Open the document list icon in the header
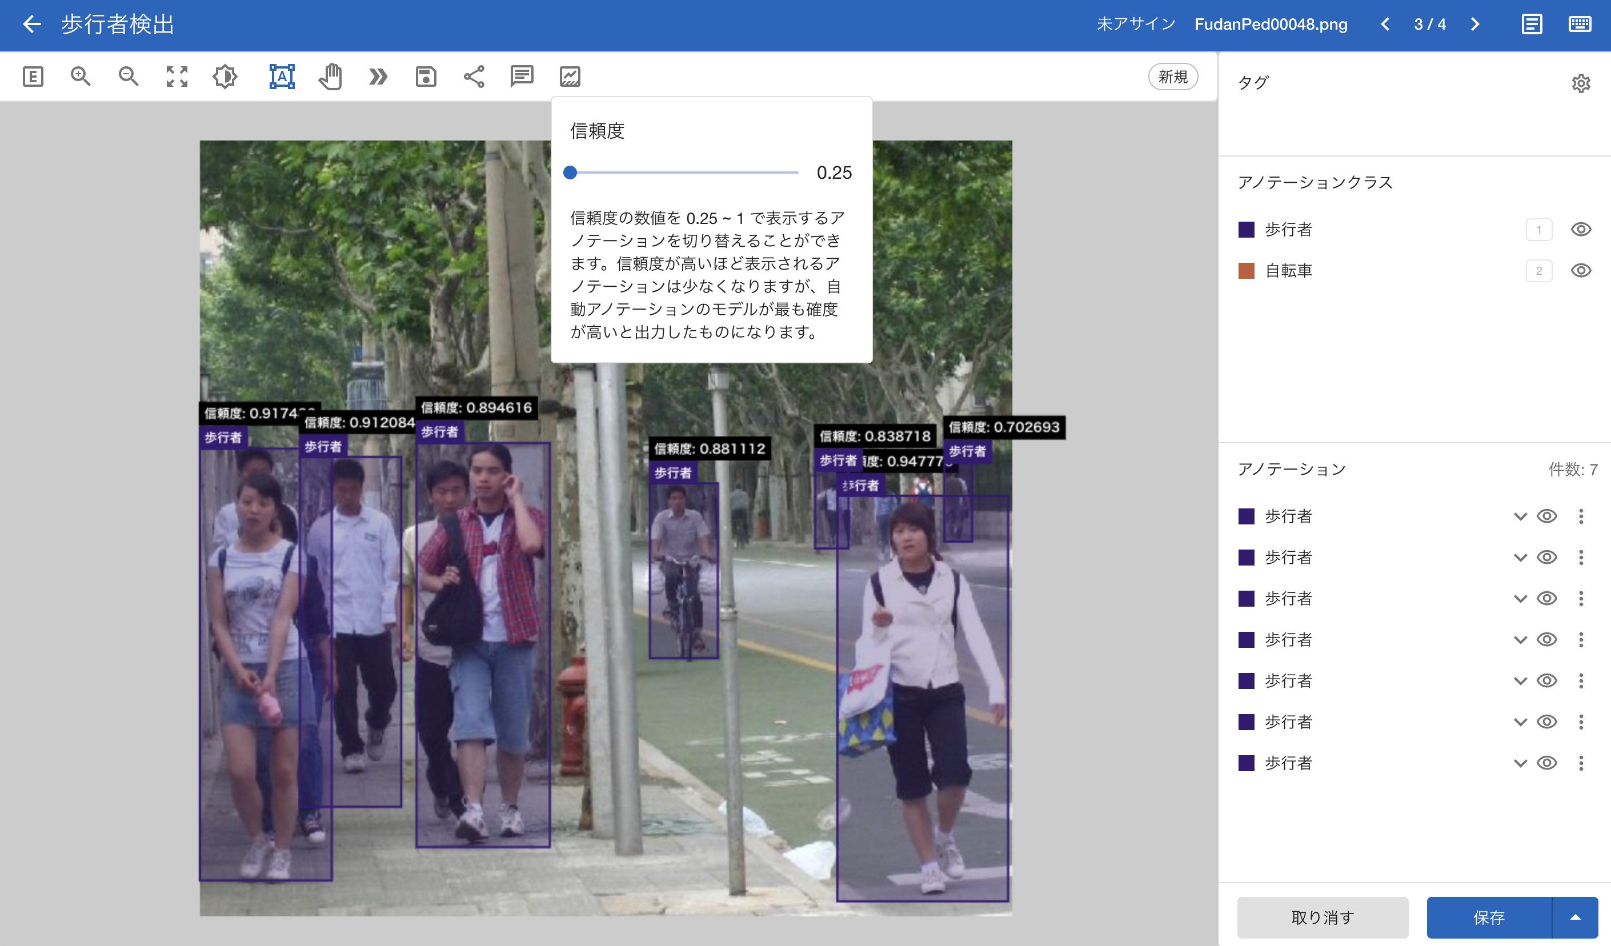This screenshot has width=1611, height=946. (x=1532, y=25)
